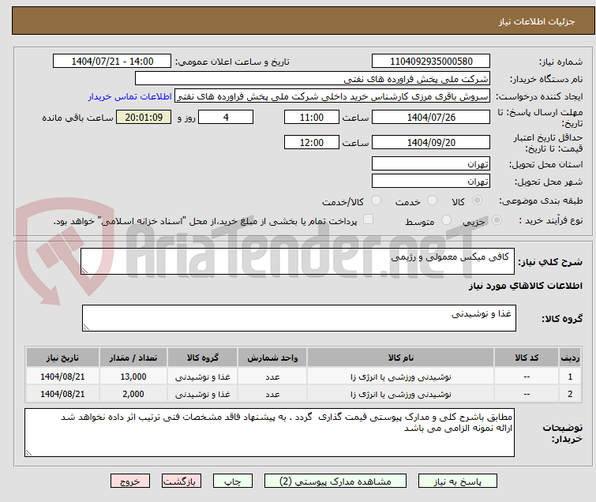Click the remaining days field showing 4
596x502 pixels.
click(226, 117)
